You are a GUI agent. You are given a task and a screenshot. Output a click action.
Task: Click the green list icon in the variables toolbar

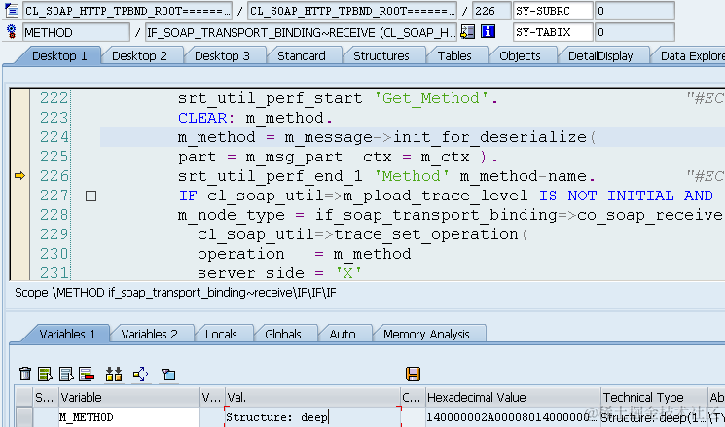[x=45, y=374]
